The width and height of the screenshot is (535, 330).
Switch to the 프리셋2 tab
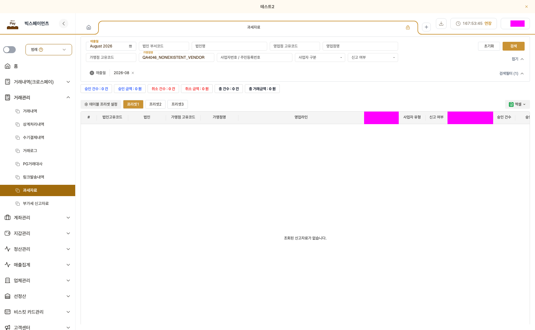point(155,104)
